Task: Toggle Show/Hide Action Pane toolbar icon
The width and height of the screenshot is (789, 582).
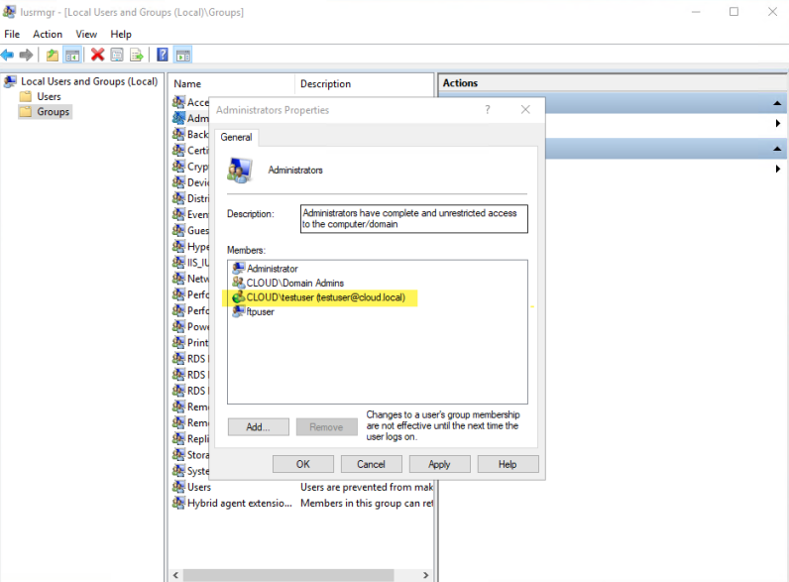Action: coord(182,55)
